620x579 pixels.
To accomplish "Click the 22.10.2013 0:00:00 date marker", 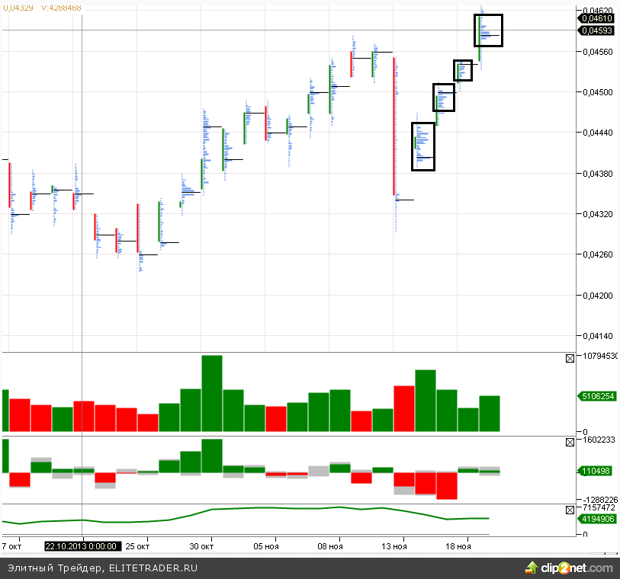I will pos(82,546).
